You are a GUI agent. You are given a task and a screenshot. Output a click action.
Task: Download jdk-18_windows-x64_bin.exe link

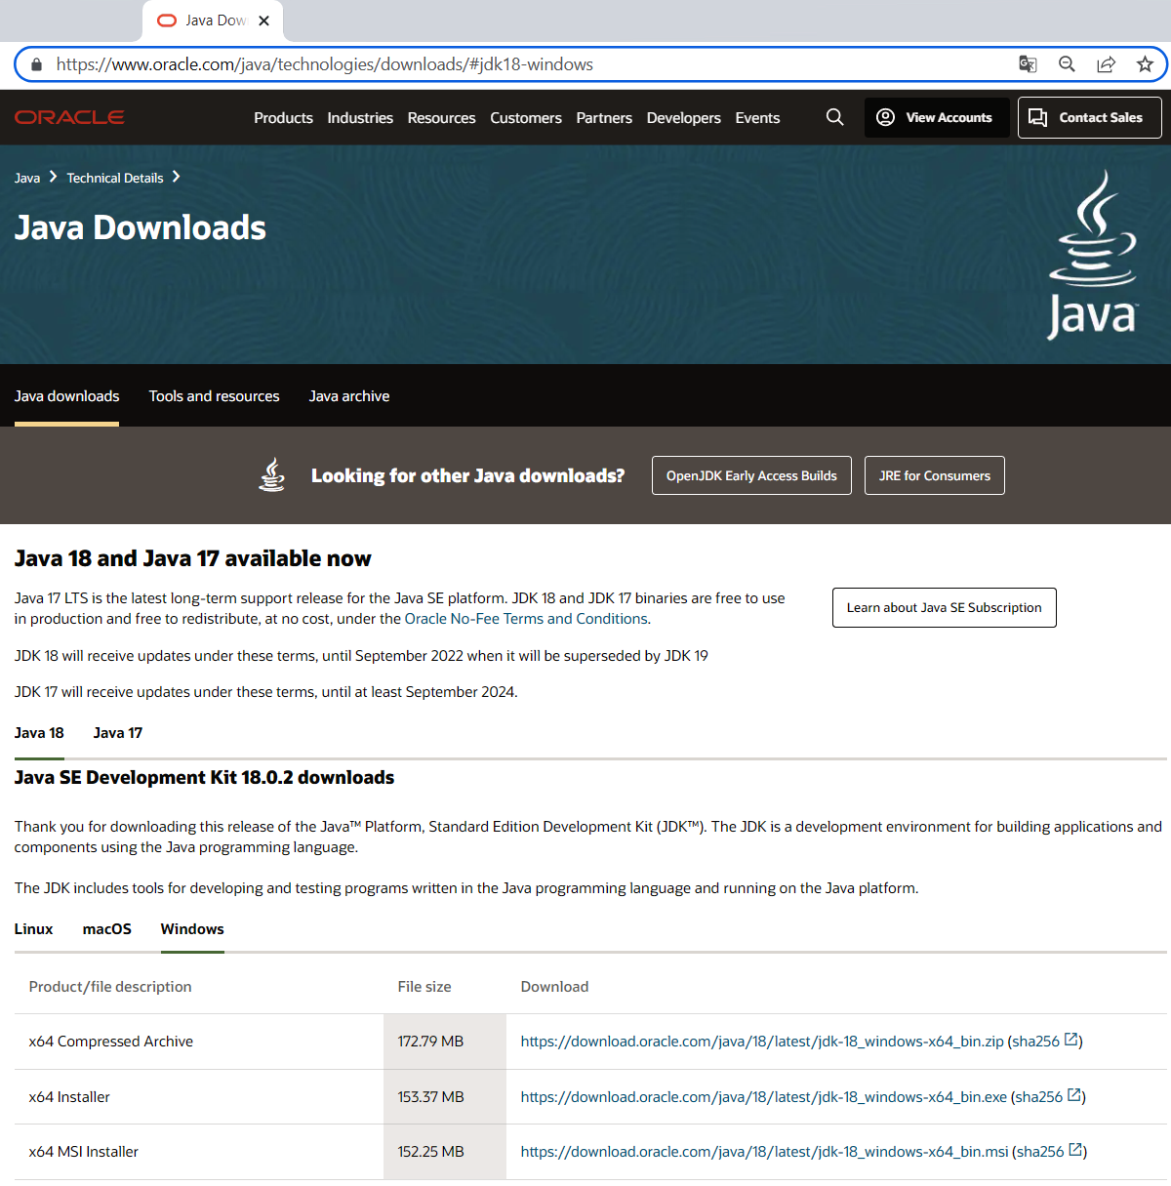(763, 1097)
